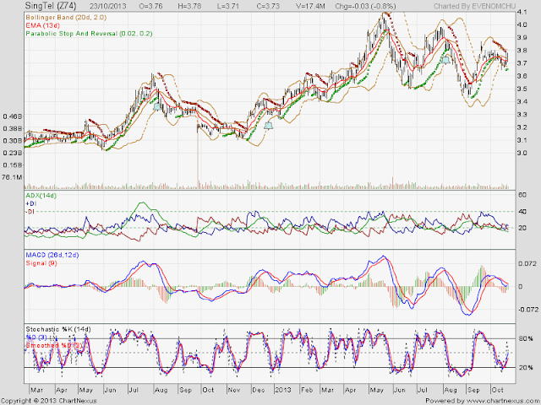This screenshot has width=541, height=405.
Task: Click the +DI legend label
Action: click(x=31, y=203)
